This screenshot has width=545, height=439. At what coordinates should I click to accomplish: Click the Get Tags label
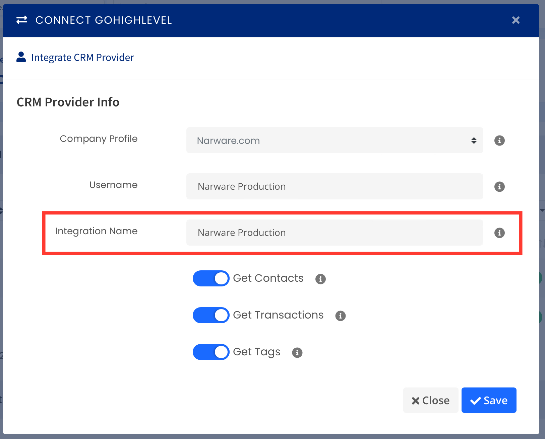tap(256, 352)
